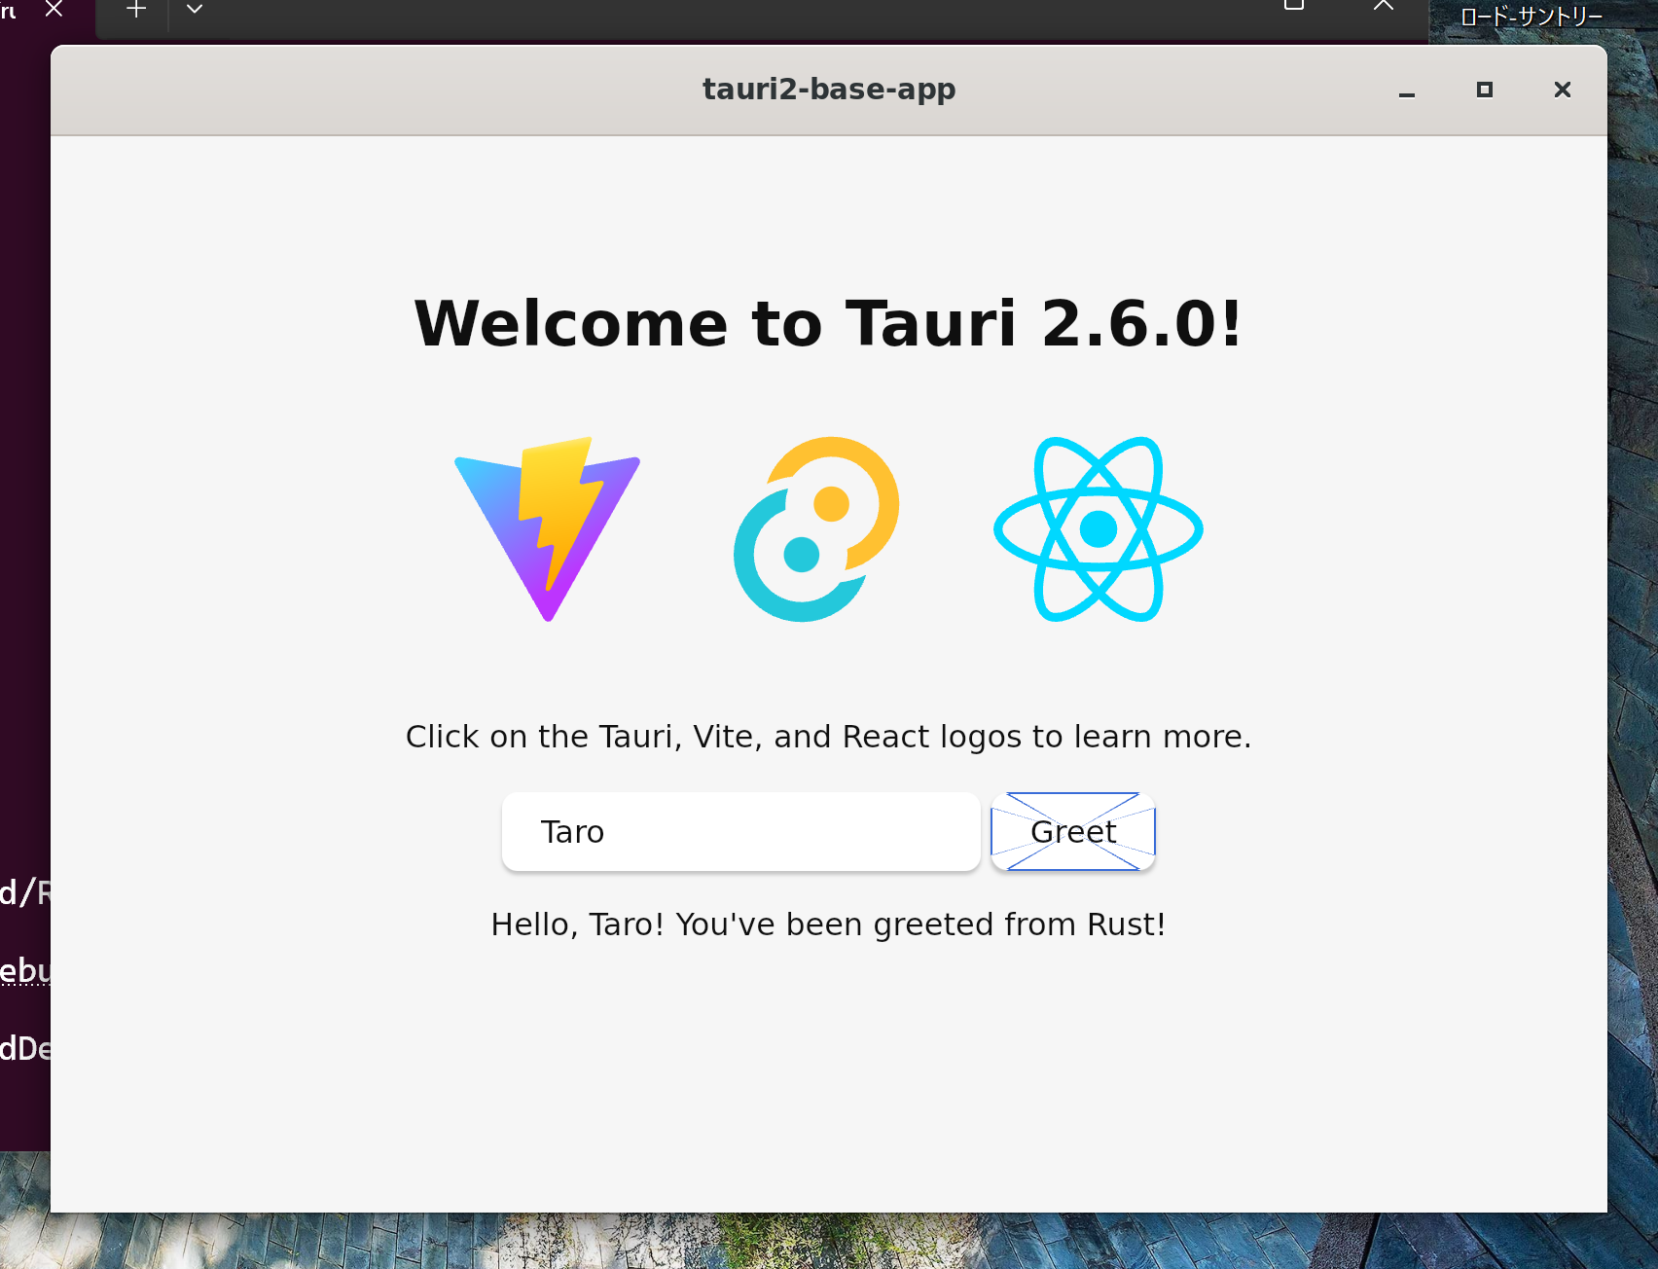Close the terminal window behind the app
The width and height of the screenshot is (1658, 1269).
coord(1384,5)
